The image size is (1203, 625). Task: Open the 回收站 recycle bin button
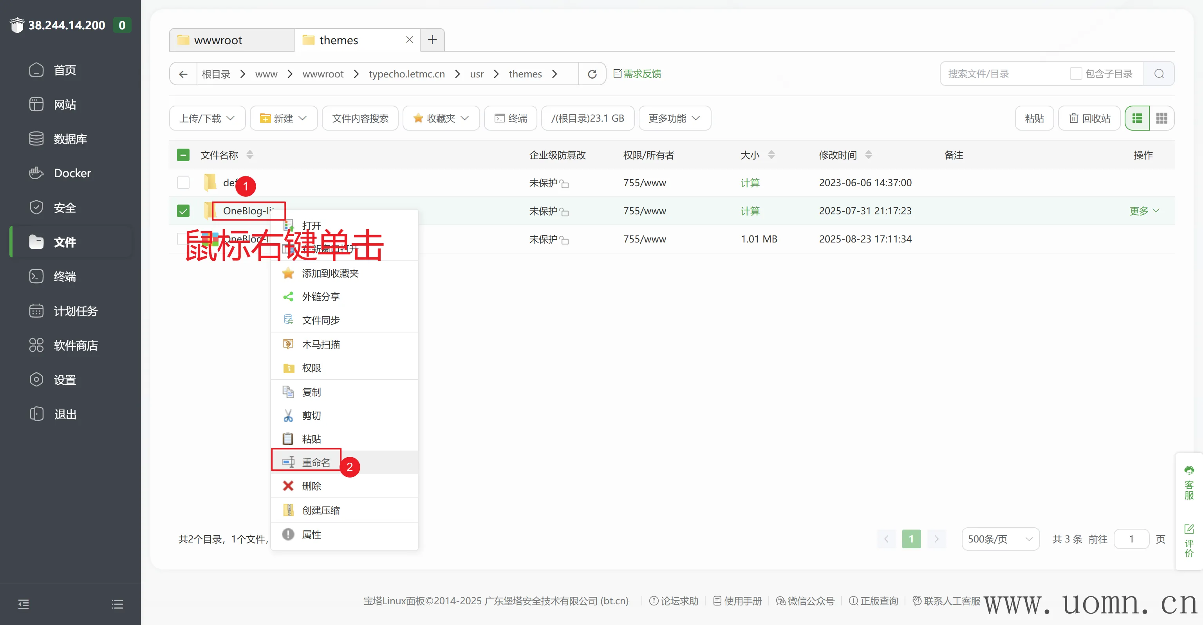coord(1089,119)
